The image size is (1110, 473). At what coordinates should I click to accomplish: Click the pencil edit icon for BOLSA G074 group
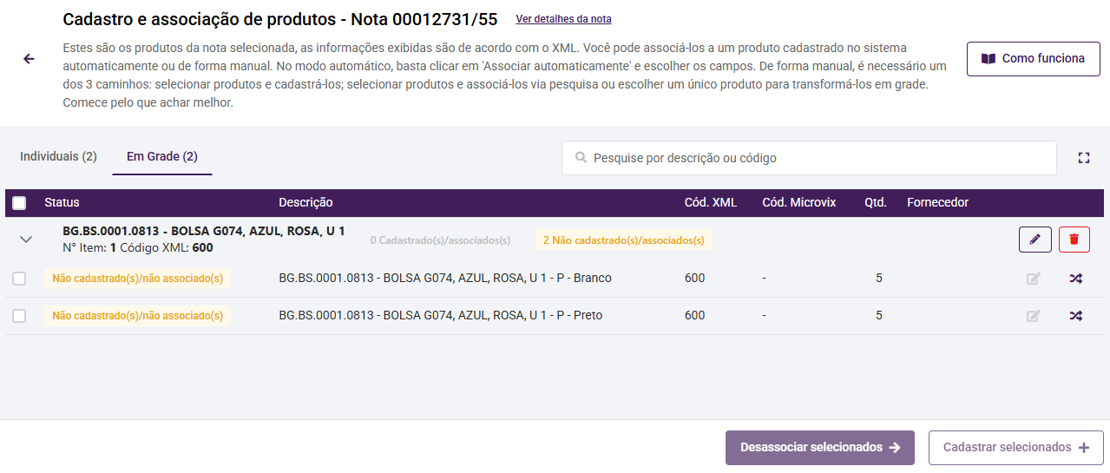pos(1034,240)
